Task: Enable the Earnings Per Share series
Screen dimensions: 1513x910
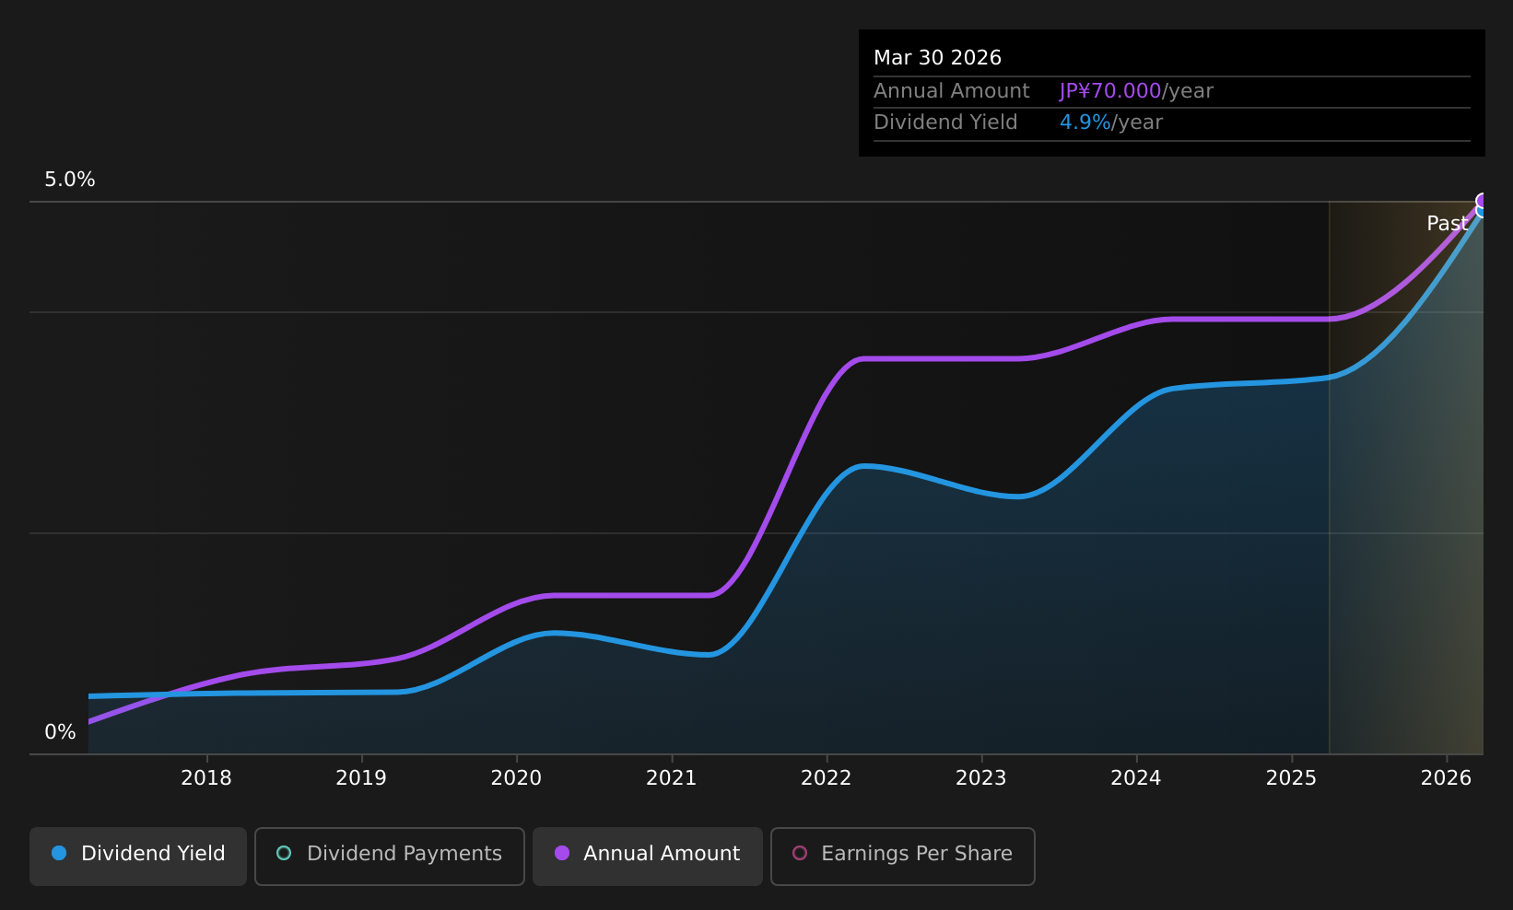Action: click(x=903, y=857)
